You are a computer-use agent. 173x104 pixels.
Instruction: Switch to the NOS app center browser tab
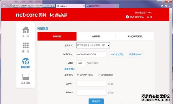[100, 6]
